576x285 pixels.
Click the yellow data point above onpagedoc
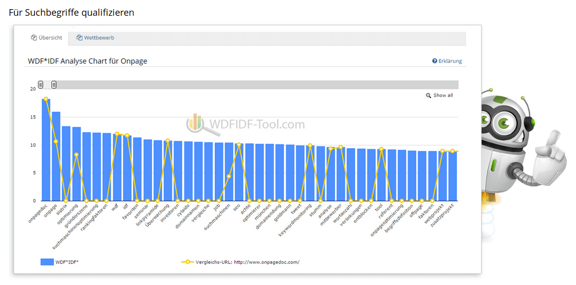(x=46, y=99)
